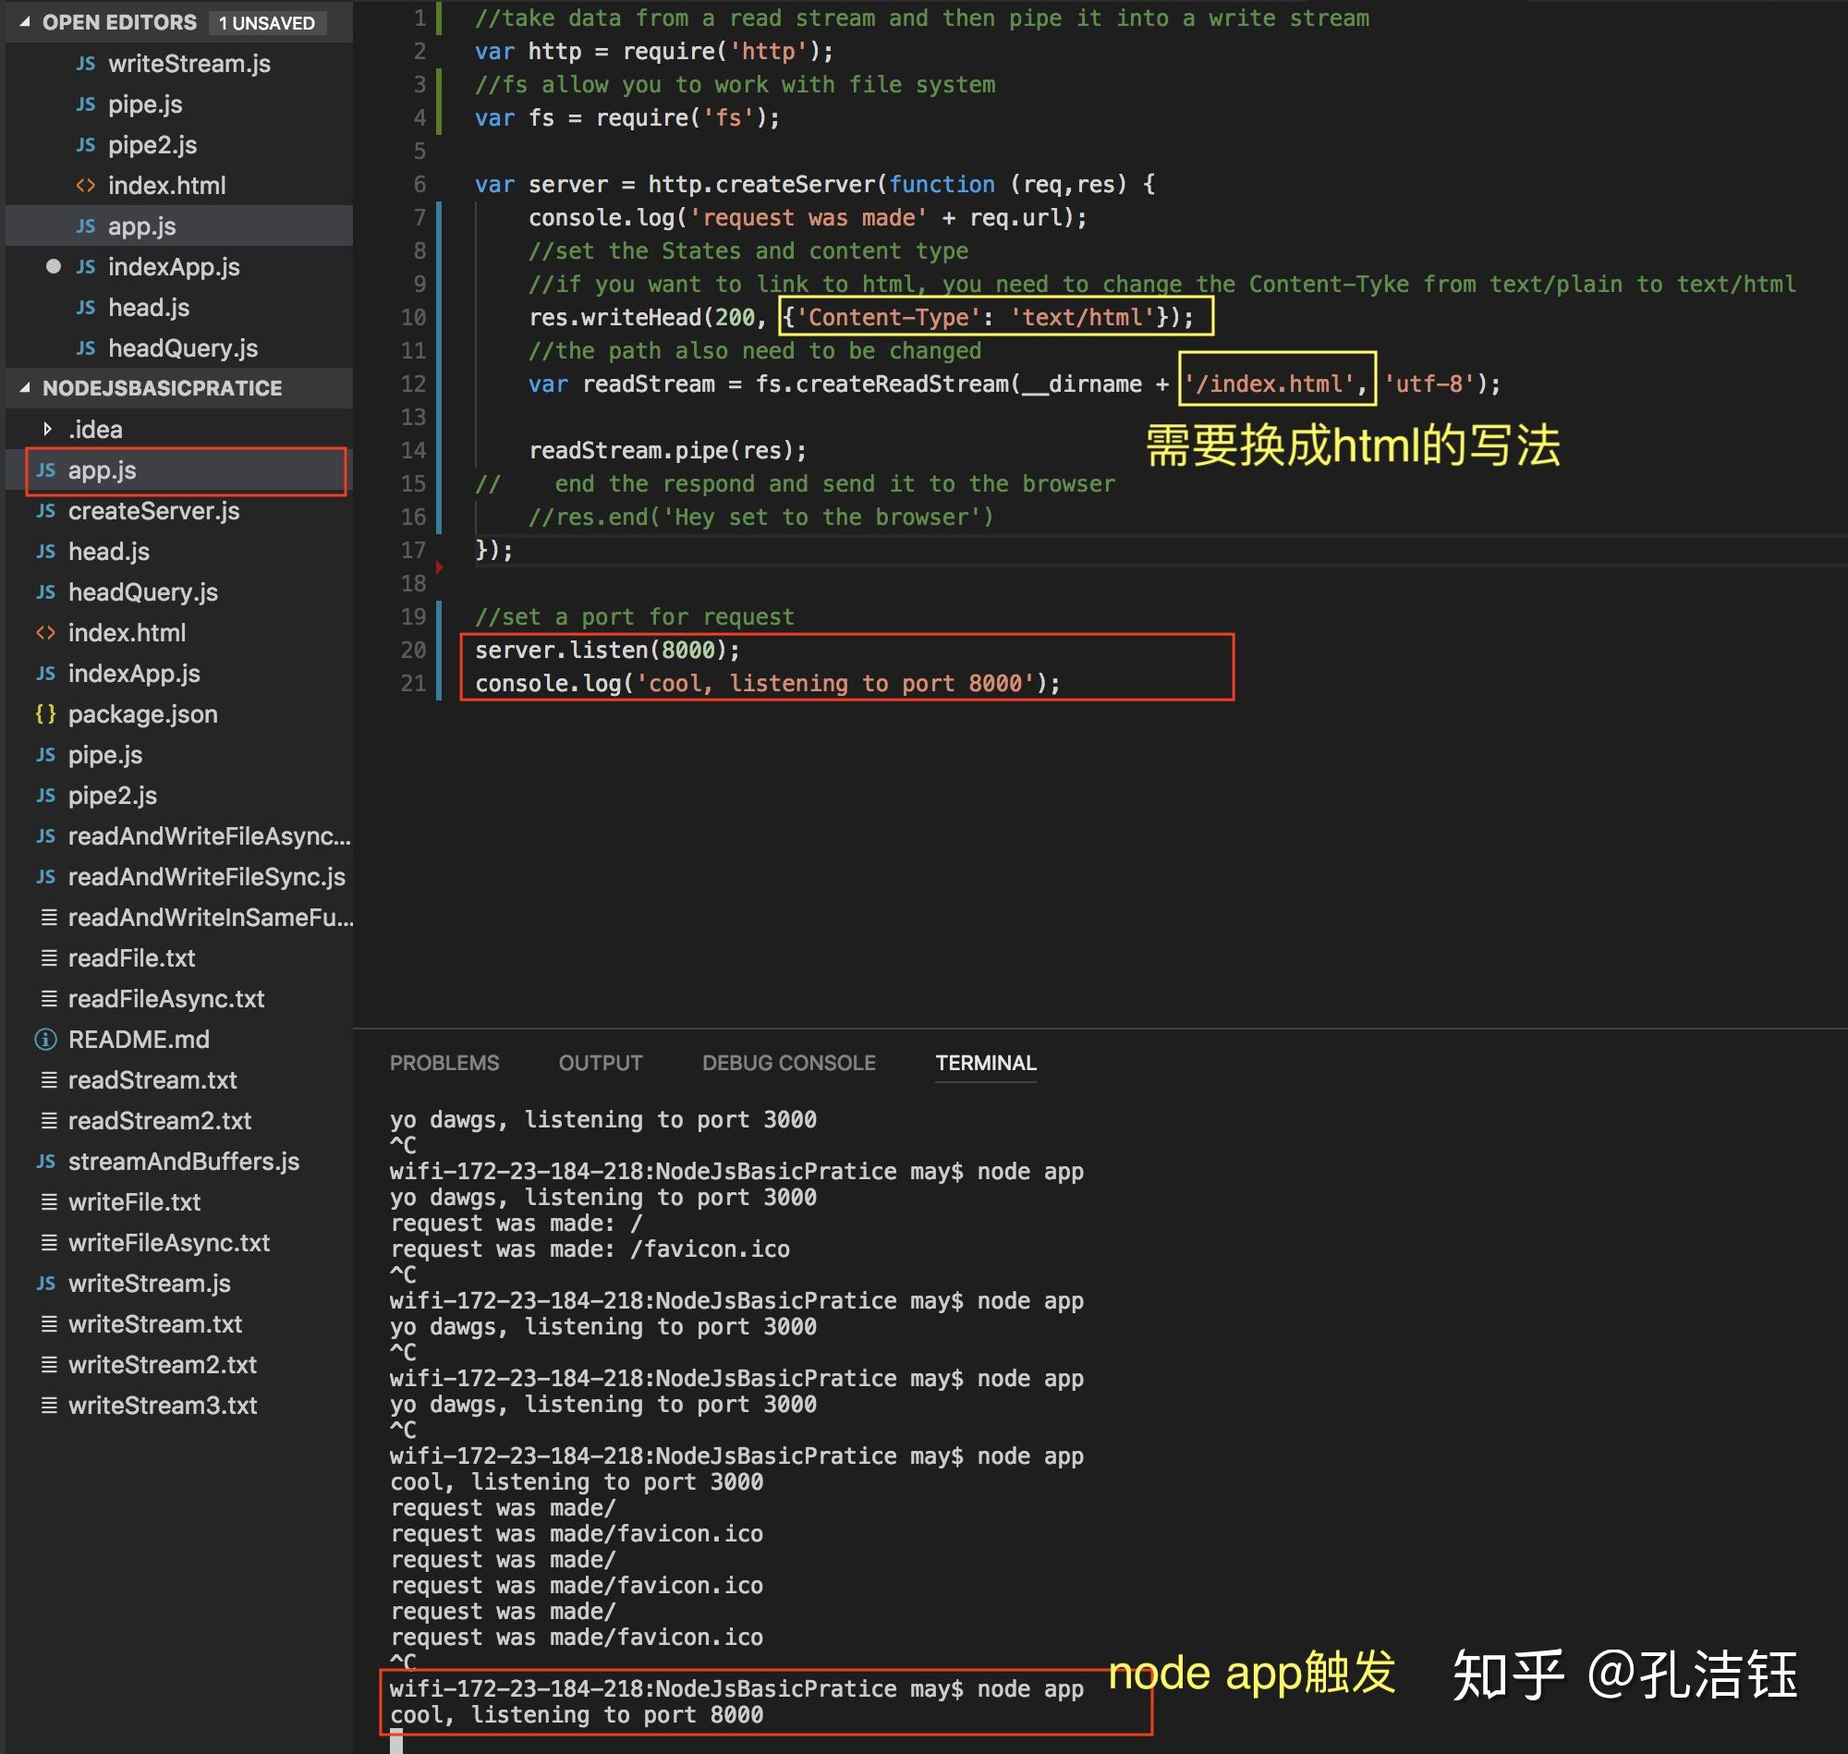This screenshot has width=1848, height=1754.
Task: Switch to the OUTPUT panel tab
Action: [600, 1063]
